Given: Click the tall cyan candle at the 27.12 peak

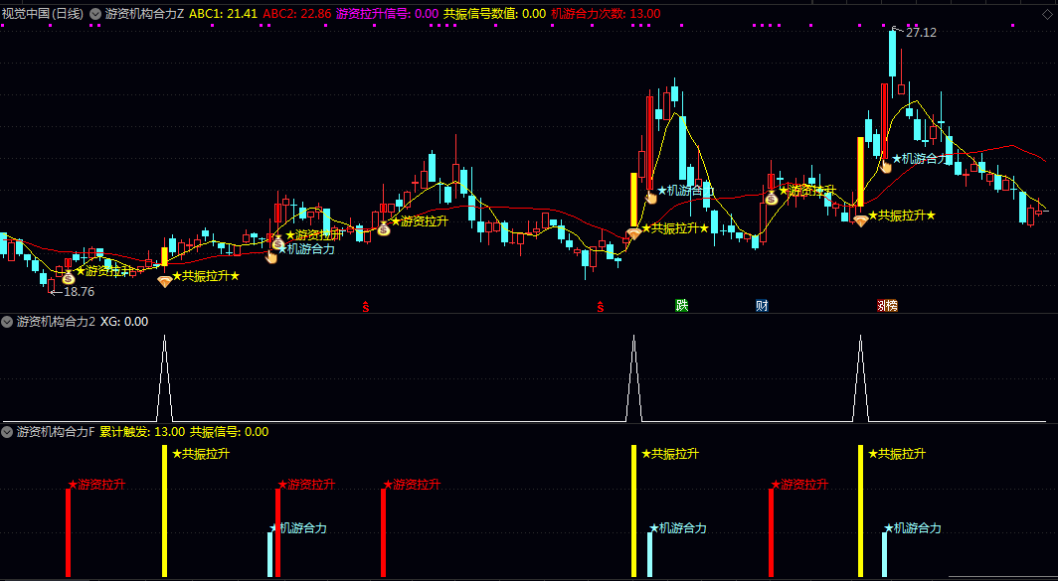Looking at the screenshot, I should pyautogui.click(x=893, y=54).
